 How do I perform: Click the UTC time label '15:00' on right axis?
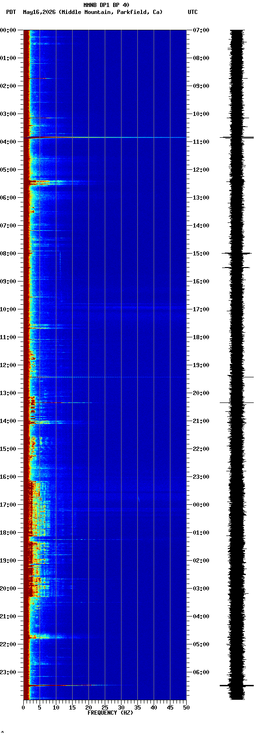(x=201, y=254)
